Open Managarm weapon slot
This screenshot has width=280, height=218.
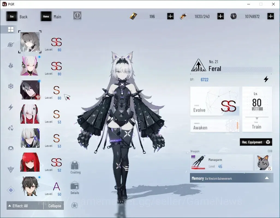[x=222, y=162]
